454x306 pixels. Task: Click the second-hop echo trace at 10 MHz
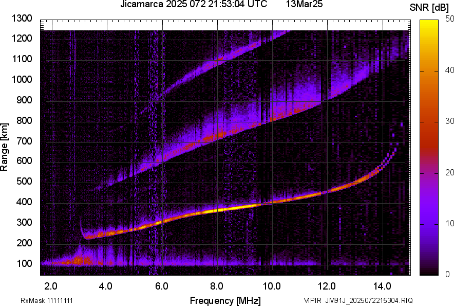point(273,119)
